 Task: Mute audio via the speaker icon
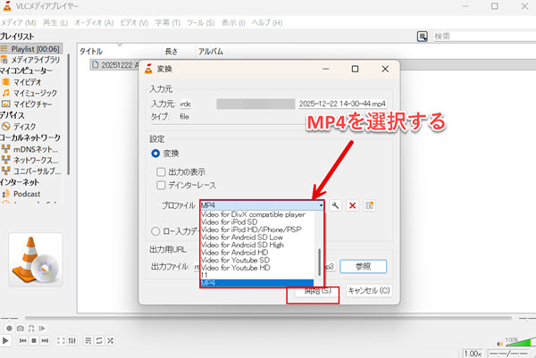pos(499,344)
